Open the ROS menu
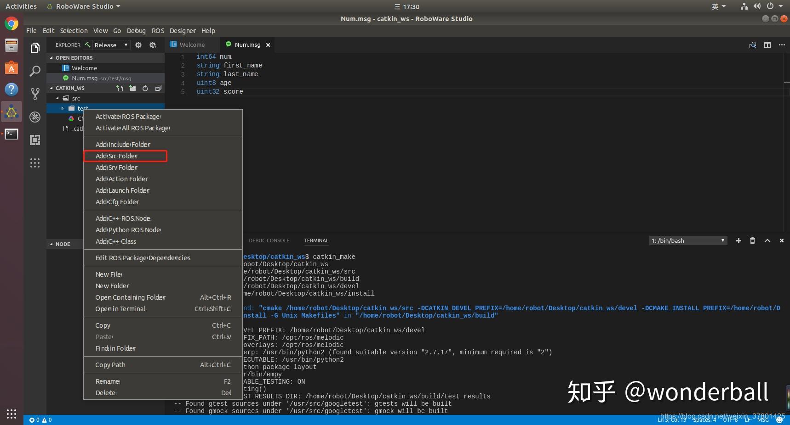This screenshot has height=425, width=790. coord(158,31)
